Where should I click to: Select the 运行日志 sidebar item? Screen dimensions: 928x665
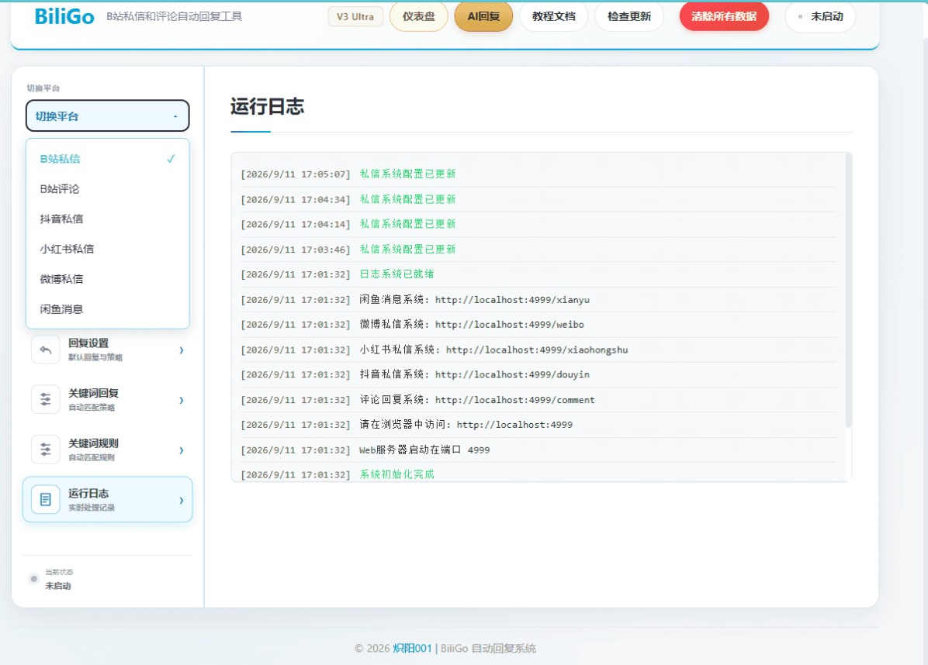pos(108,499)
